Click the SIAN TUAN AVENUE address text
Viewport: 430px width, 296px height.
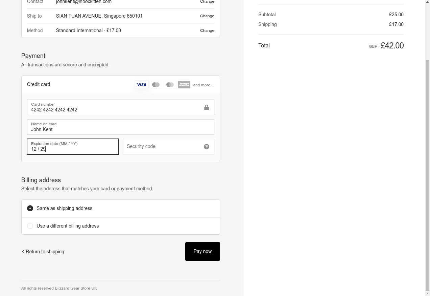pos(99,16)
